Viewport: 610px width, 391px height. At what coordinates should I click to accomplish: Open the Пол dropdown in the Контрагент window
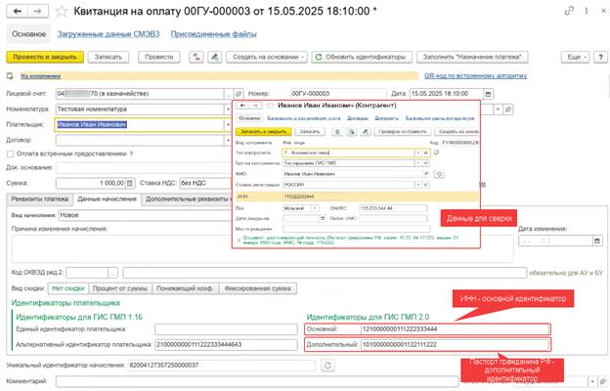[315, 208]
